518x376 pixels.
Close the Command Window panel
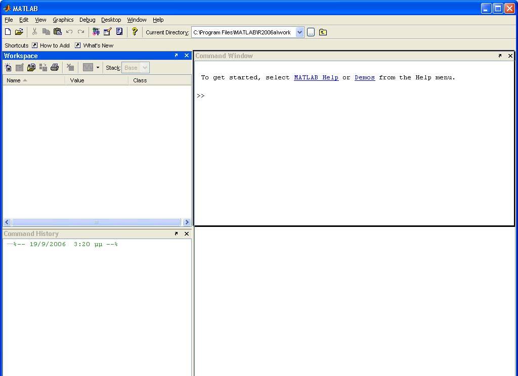(x=510, y=56)
